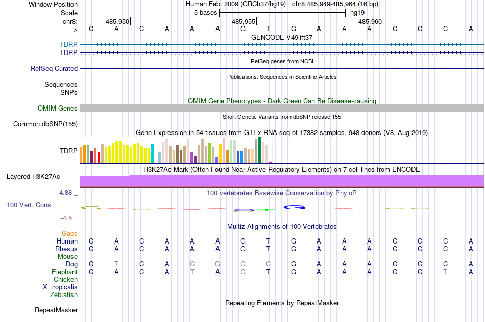The width and height of the screenshot is (485, 322).
Task: Click the chr8: ruler label
Action: pos(70,21)
